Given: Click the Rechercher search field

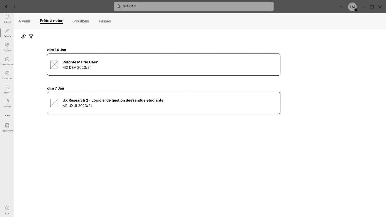Looking at the screenshot, I should pyautogui.click(x=194, y=6).
